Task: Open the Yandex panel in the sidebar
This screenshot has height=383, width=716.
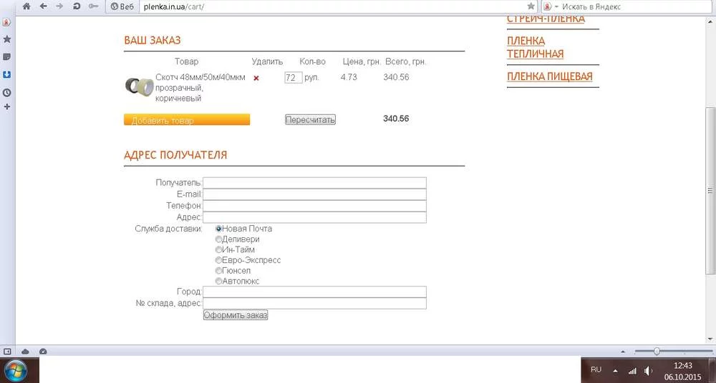Action: 6,22
